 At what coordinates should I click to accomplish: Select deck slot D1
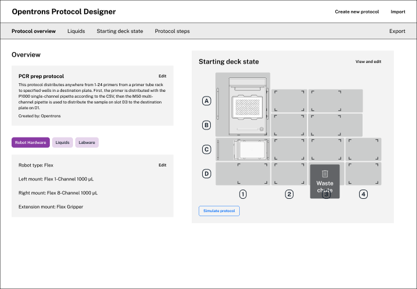click(243, 174)
